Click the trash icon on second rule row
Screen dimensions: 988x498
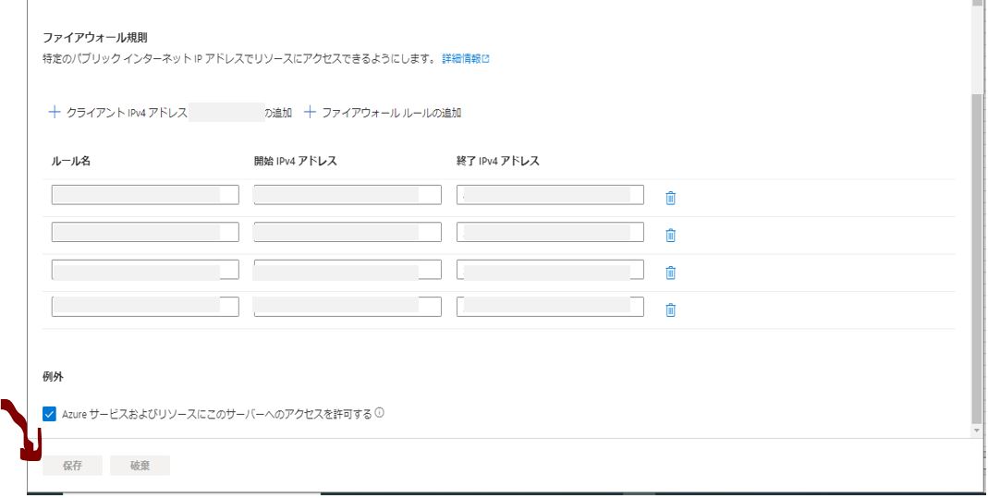tap(671, 235)
